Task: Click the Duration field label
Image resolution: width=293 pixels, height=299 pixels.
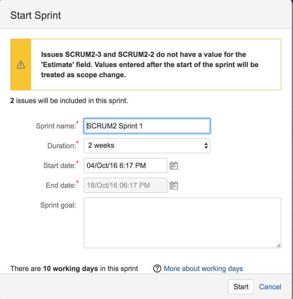Action: (61, 146)
